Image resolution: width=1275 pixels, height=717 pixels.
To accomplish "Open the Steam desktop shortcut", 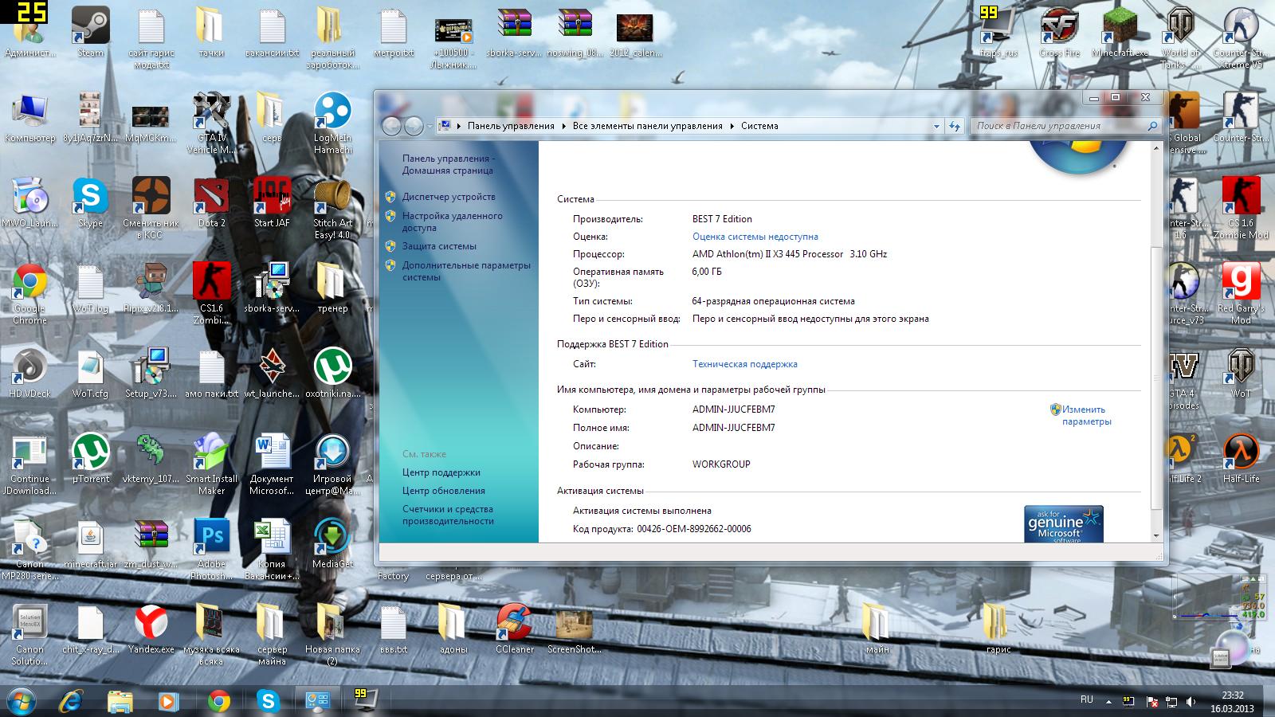I will (90, 32).
